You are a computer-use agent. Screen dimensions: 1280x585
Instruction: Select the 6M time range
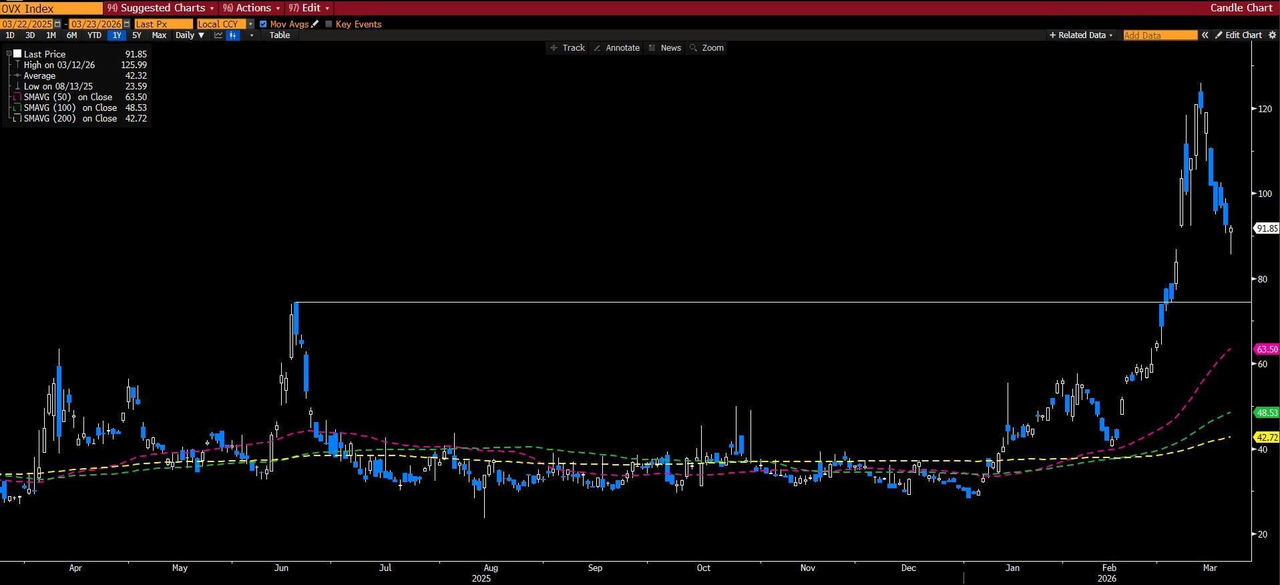click(x=71, y=35)
